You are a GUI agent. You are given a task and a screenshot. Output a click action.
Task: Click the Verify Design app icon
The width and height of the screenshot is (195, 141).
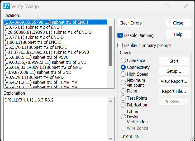point(7,6)
